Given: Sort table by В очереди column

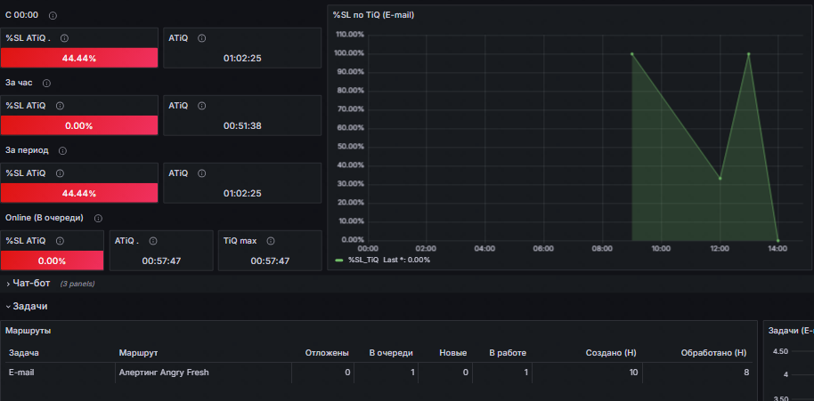Looking at the screenshot, I should 391,353.
